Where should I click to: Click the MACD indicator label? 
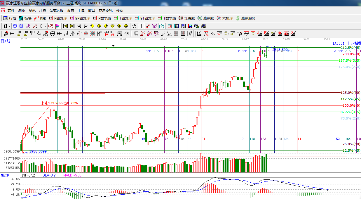(5, 175)
